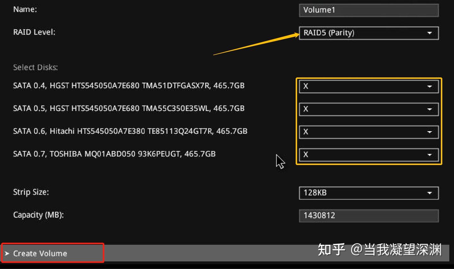This screenshot has width=454, height=269.
Task: Open the disk selector for SATA 0.5 HGST drive
Action: (368, 109)
